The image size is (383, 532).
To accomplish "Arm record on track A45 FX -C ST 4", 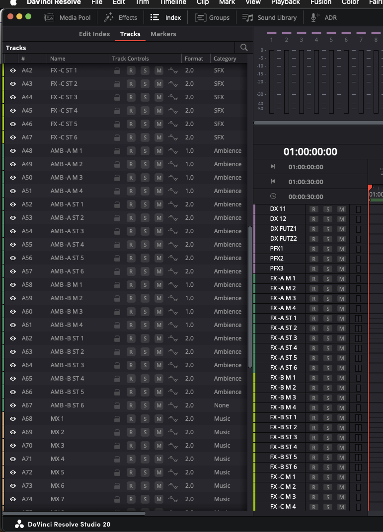I will tap(131, 111).
